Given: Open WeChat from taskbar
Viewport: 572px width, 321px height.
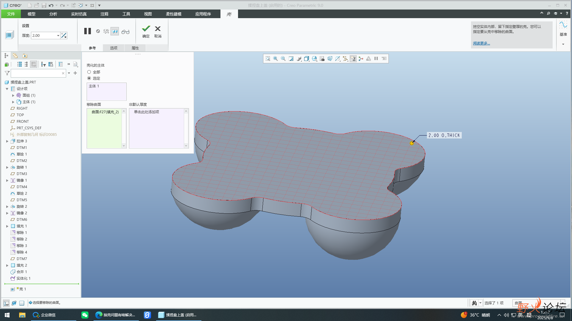Looking at the screenshot, I should pyautogui.click(x=85, y=315).
